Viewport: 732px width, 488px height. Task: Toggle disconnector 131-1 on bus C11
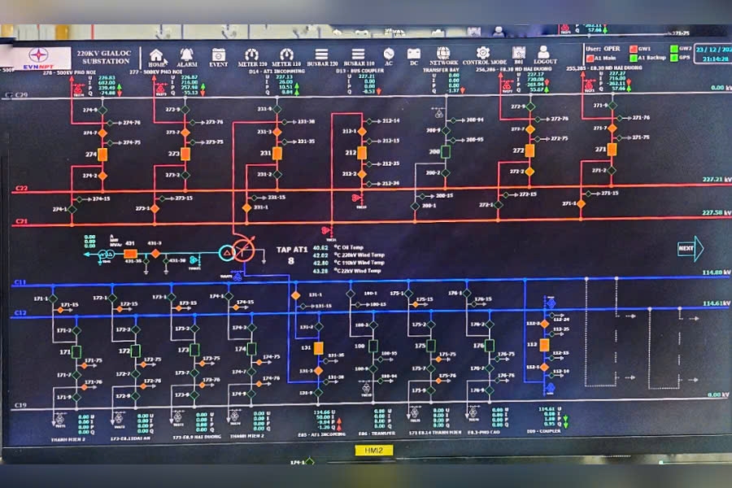[296, 294]
